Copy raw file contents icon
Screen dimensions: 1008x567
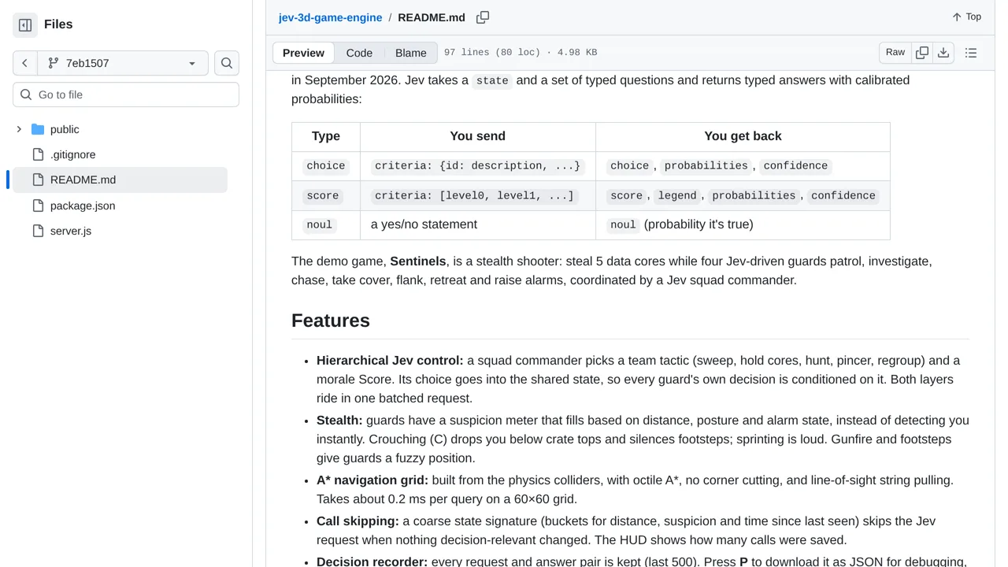922,53
